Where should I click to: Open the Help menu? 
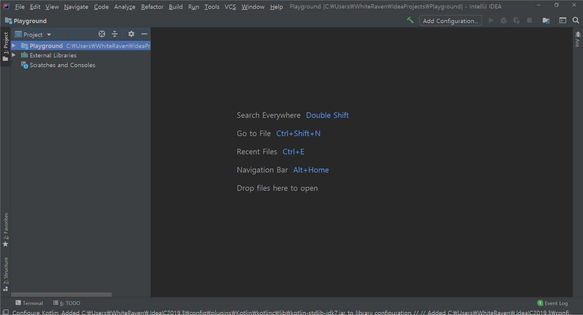click(x=276, y=6)
